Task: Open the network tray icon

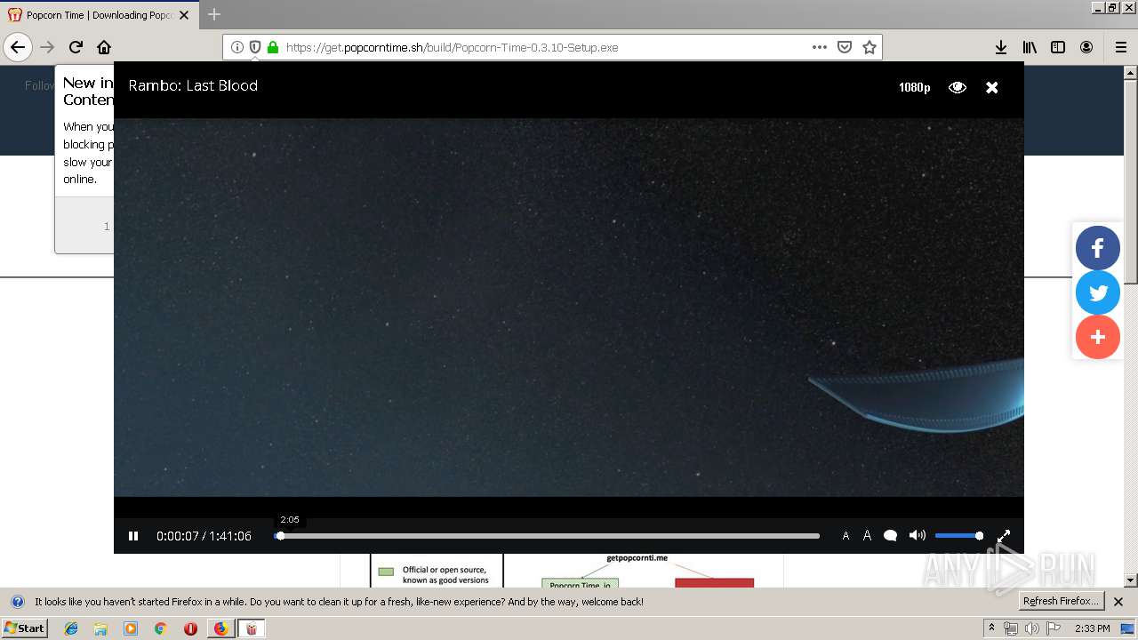Action: [1011, 628]
